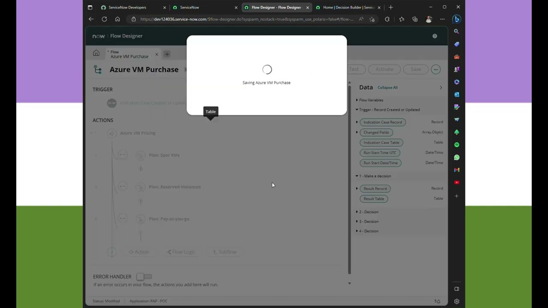Collapse Trigger - Record Created or Updated section
The image size is (548, 308).
click(x=357, y=110)
